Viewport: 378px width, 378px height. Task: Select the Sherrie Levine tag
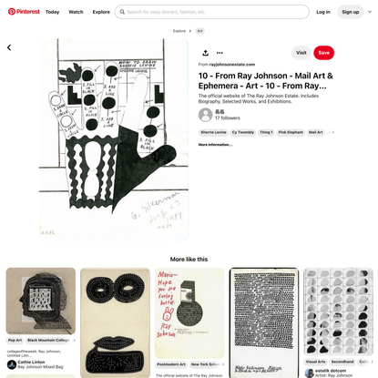[x=213, y=132]
